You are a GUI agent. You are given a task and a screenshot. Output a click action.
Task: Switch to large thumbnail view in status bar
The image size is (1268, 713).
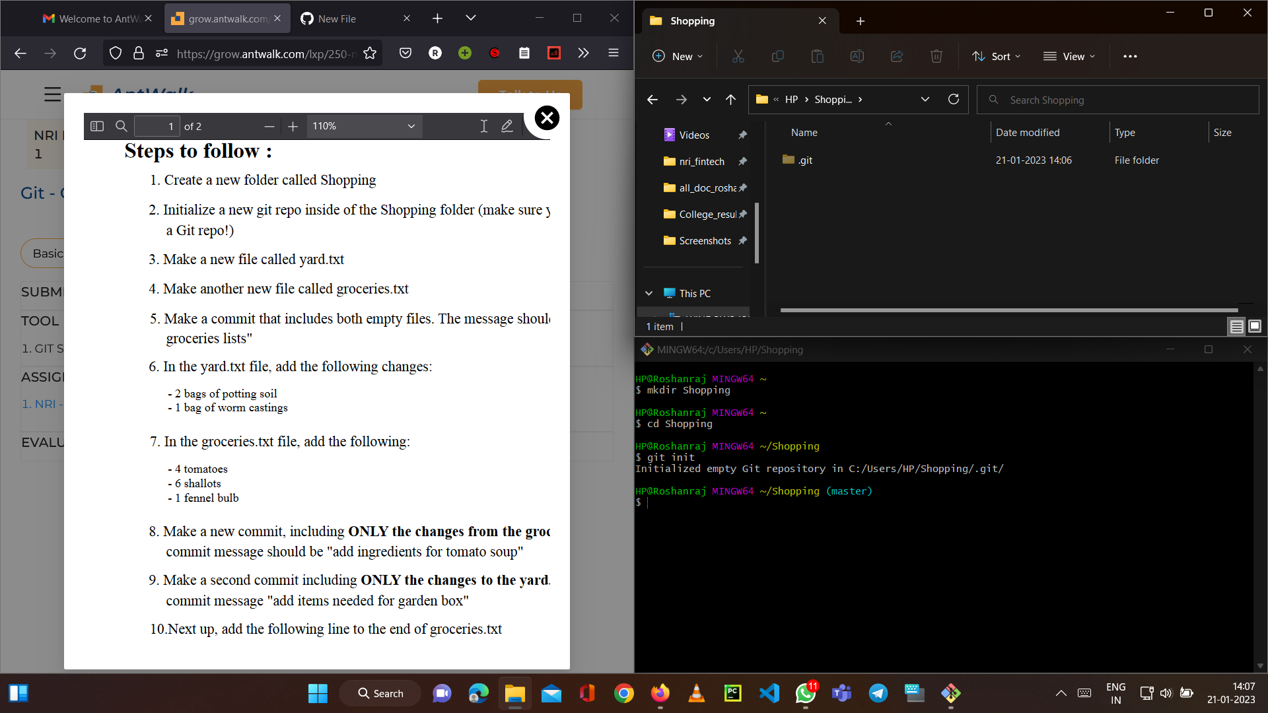(x=1254, y=326)
